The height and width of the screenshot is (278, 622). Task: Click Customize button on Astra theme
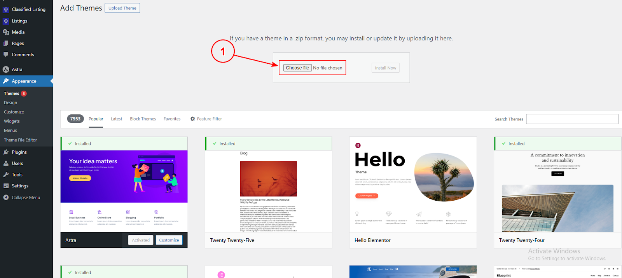(x=169, y=240)
